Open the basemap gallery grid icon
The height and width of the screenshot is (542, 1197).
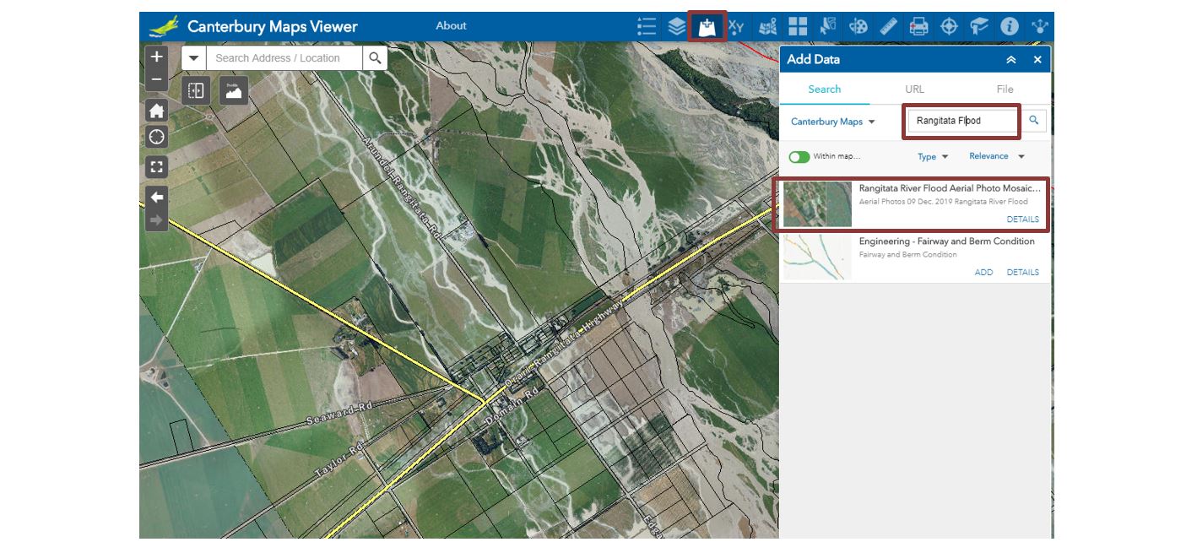point(798,26)
